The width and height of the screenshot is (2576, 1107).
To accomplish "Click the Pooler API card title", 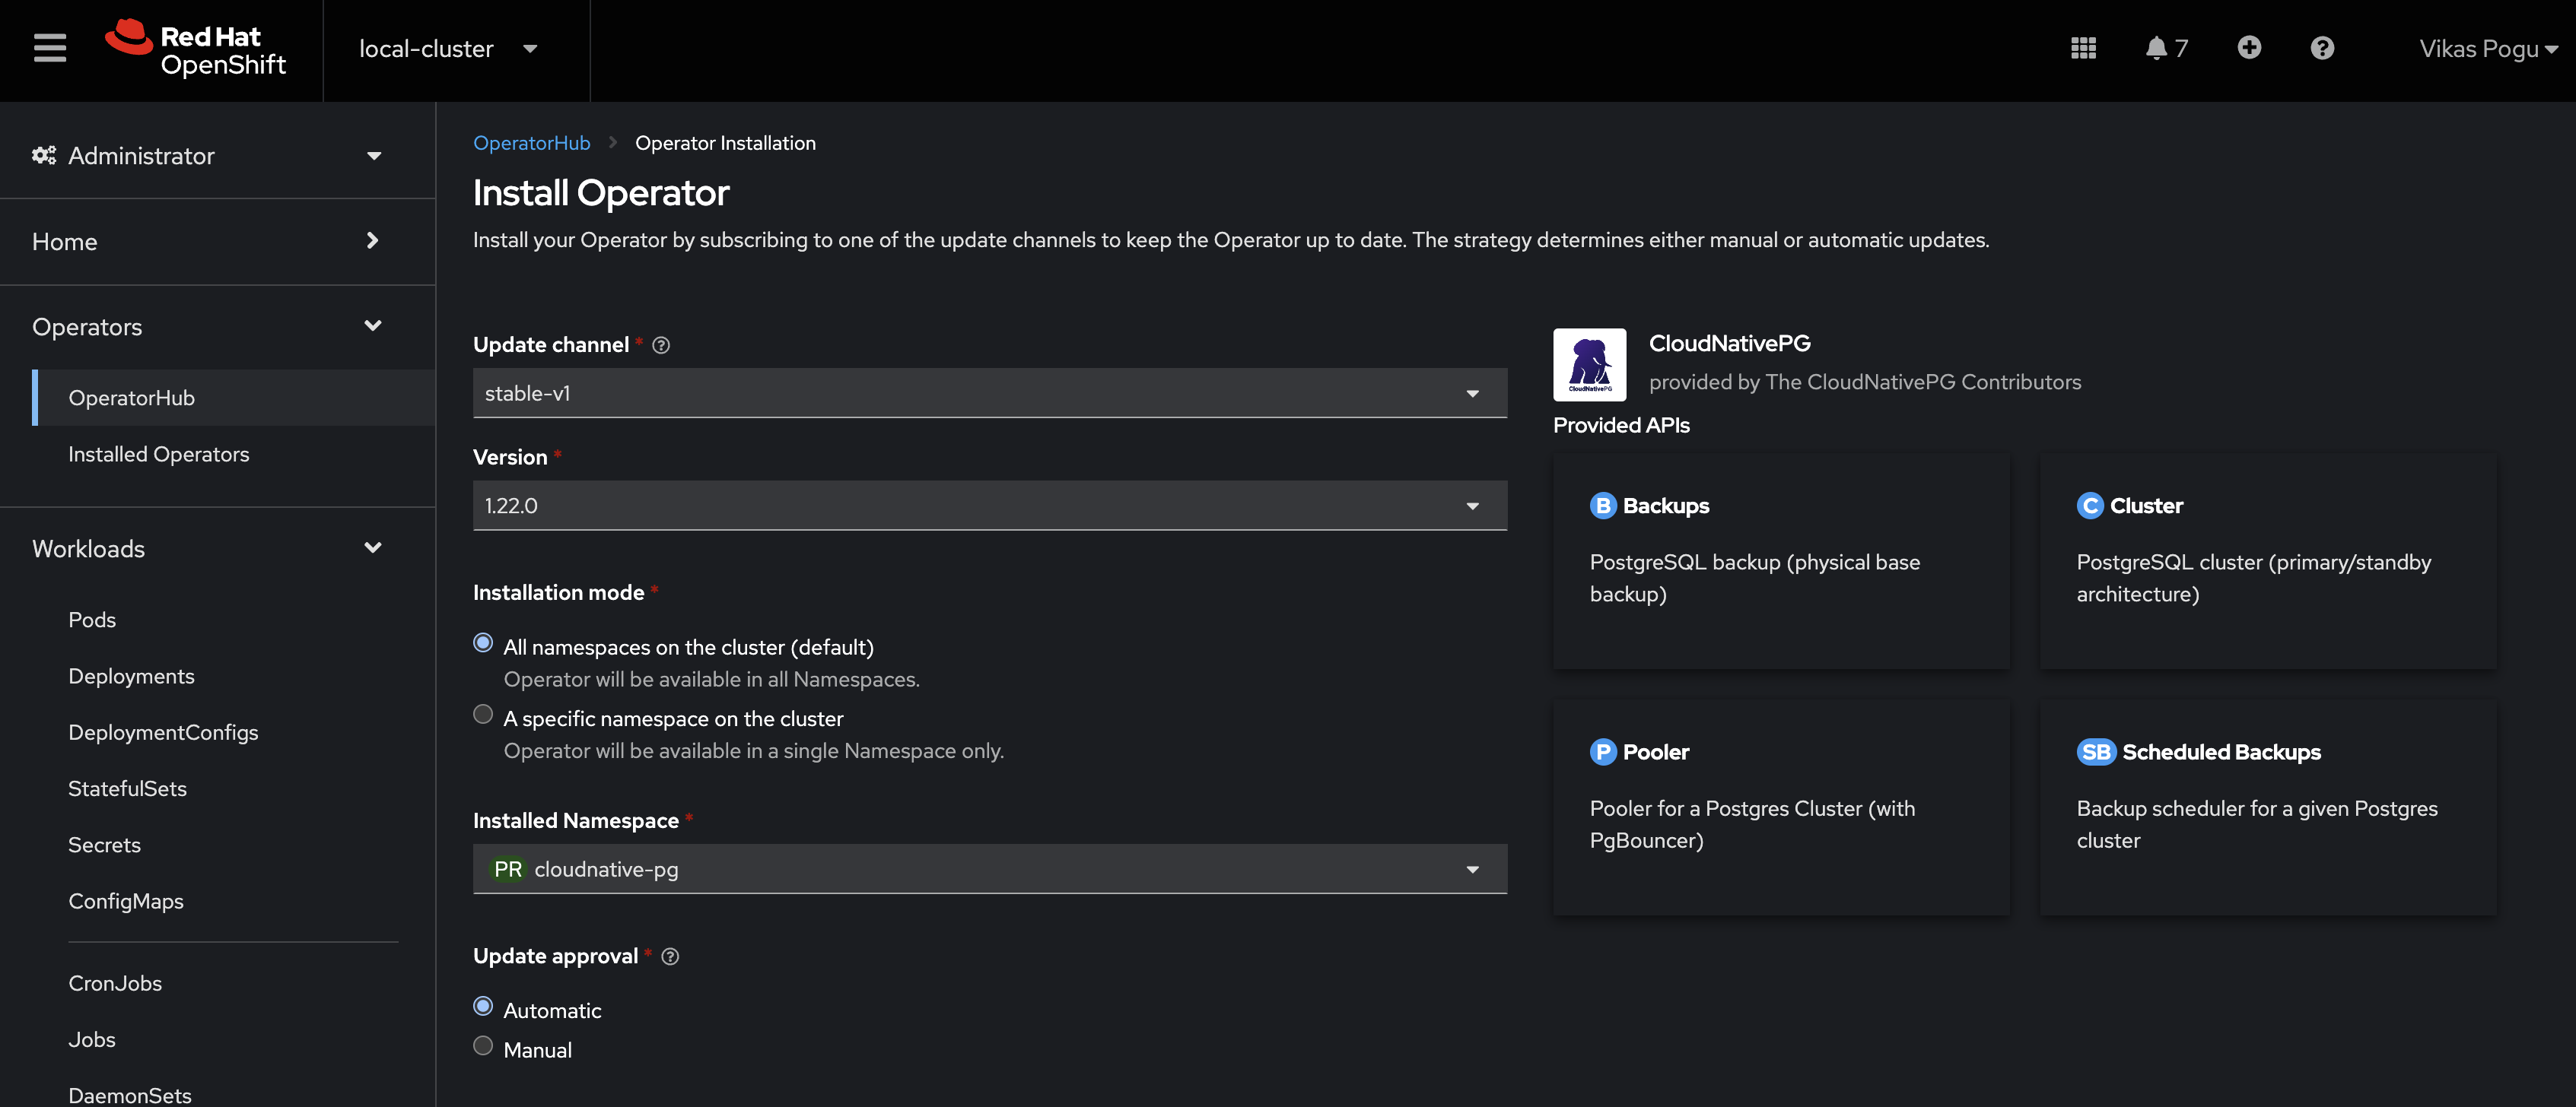I will click(1656, 751).
